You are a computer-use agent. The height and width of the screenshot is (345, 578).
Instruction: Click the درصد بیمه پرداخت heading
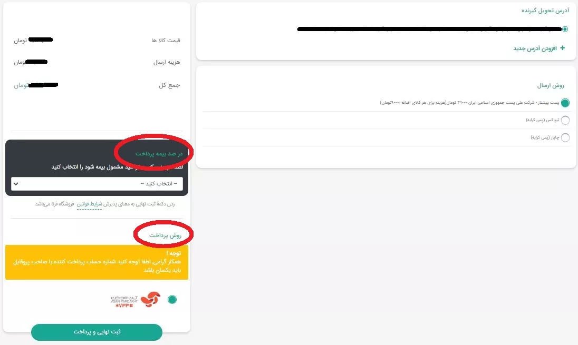coord(159,153)
